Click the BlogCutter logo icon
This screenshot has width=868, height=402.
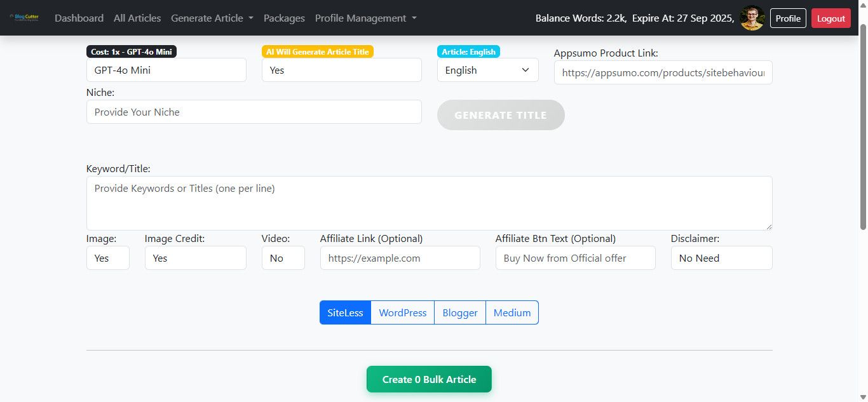tap(24, 18)
